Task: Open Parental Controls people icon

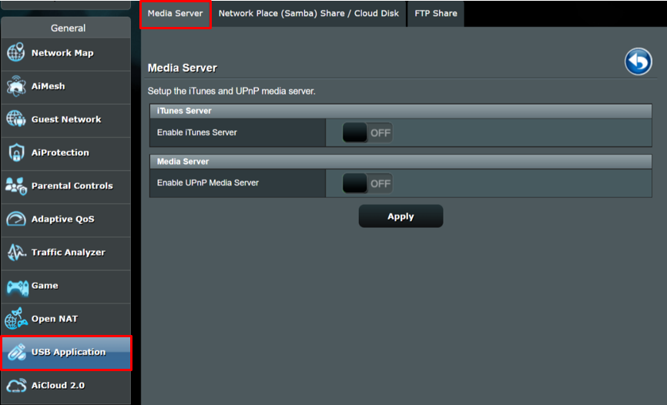Action: point(16,186)
